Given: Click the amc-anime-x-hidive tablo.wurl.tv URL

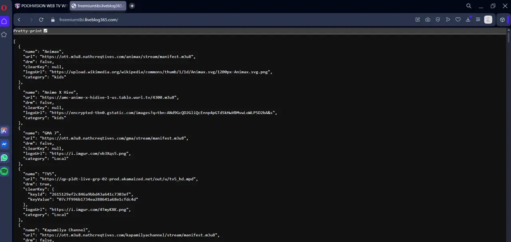Looking at the screenshot, I should click(x=109, y=97).
